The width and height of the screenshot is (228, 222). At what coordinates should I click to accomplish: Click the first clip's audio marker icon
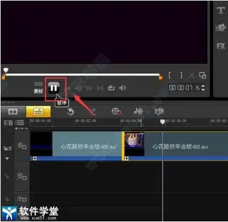pyautogui.click(x=34, y=158)
